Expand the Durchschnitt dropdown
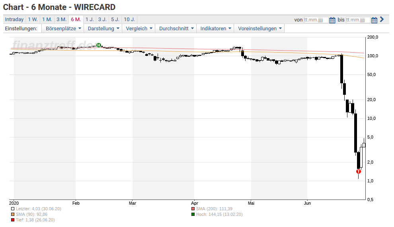The width and height of the screenshot is (394, 227). tap(176, 28)
